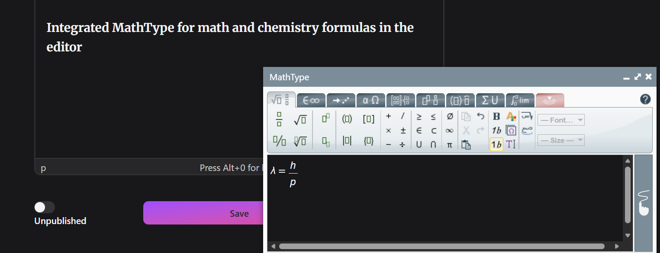Click the vertical scrollbar thumb in MathType
Image resolution: width=660 pixels, height=253 pixels.
(628, 195)
